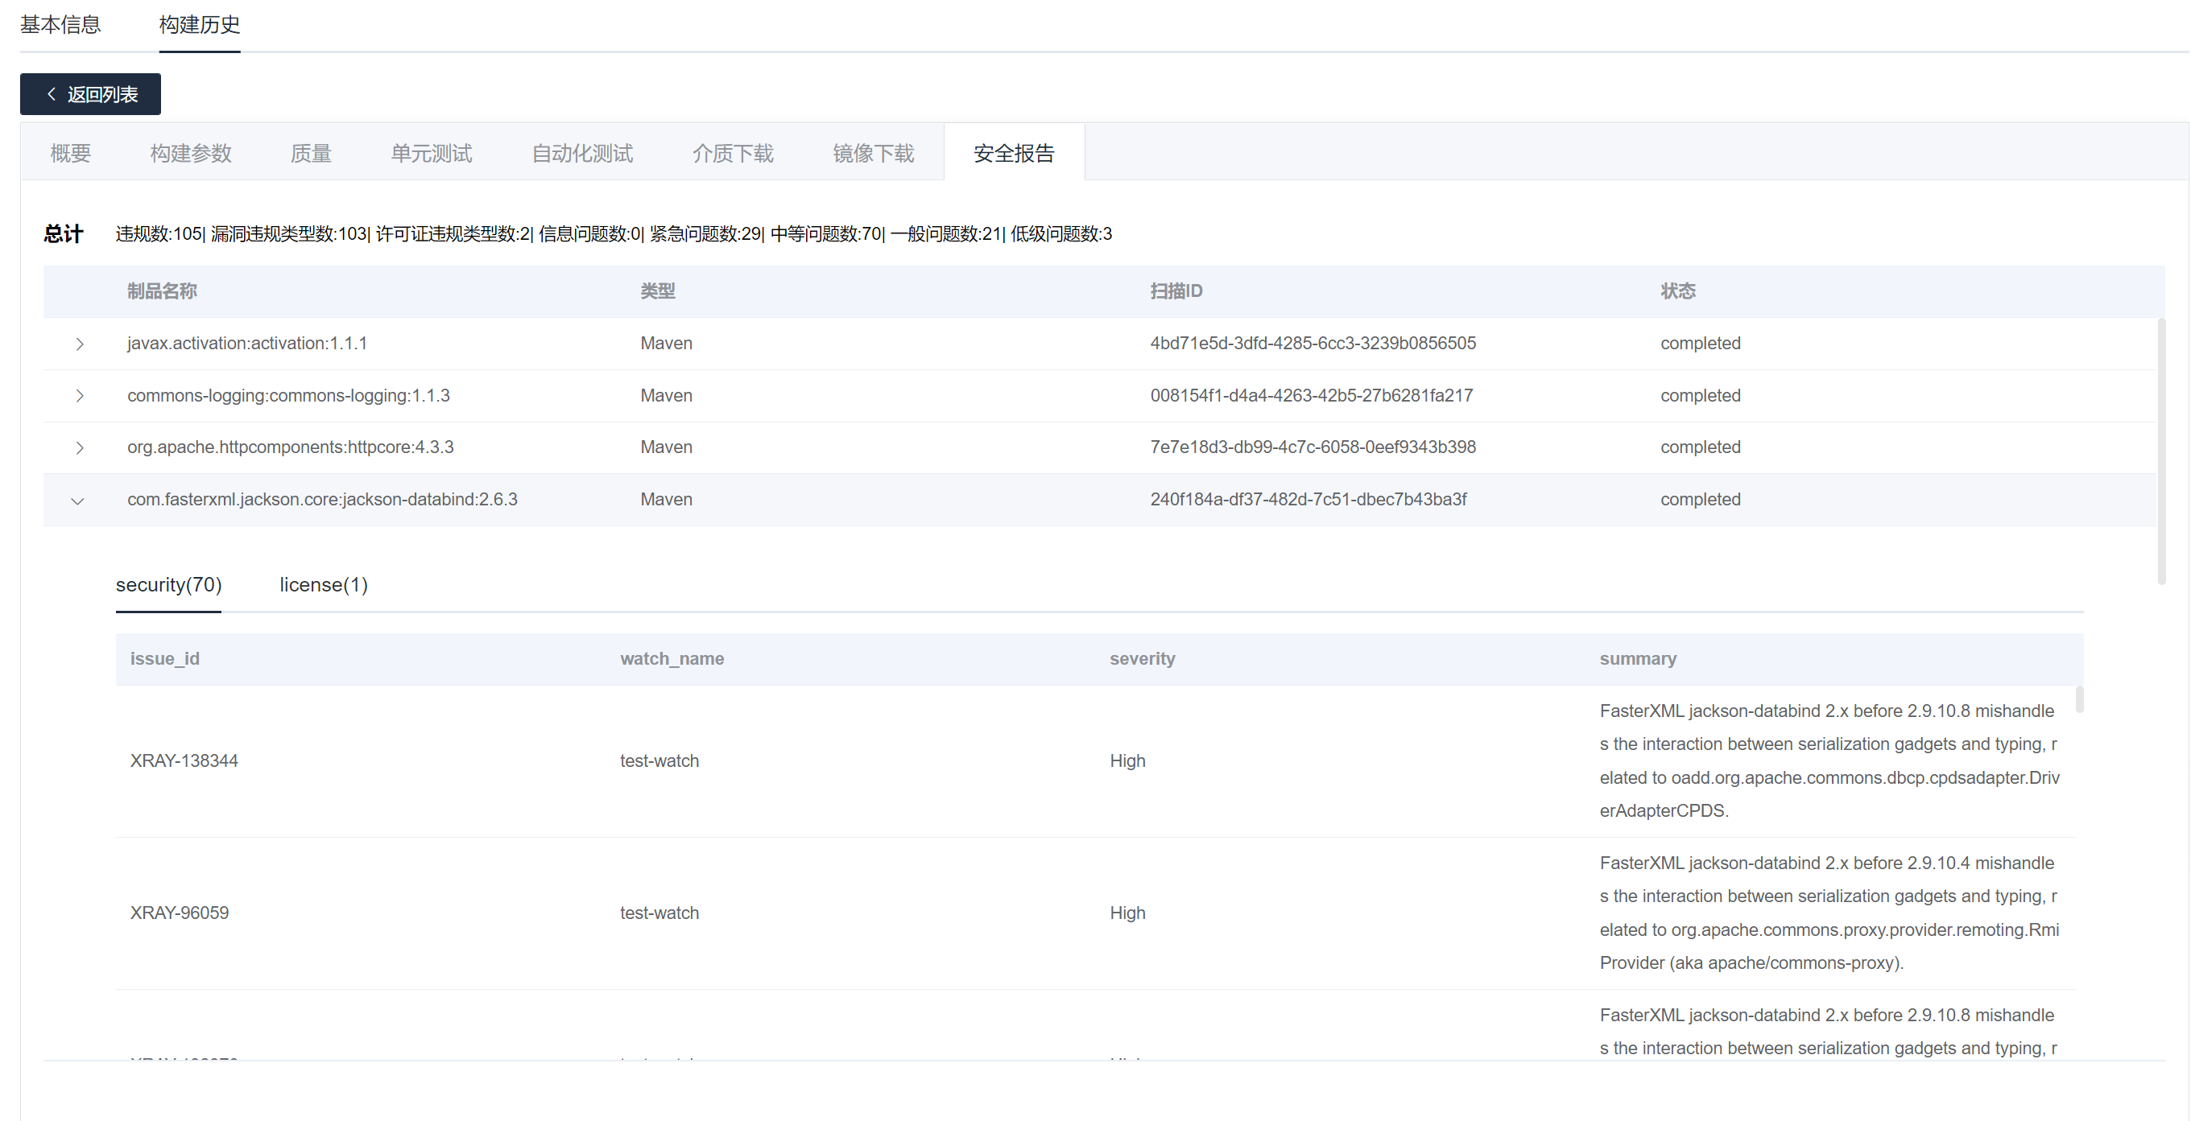
Task: Expand the javax.activation row chevron
Action: pyautogui.click(x=79, y=344)
